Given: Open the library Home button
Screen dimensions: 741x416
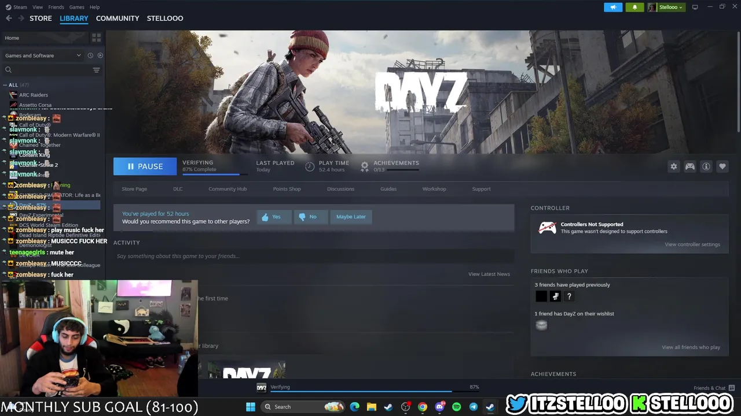Looking at the screenshot, I should [x=45, y=38].
